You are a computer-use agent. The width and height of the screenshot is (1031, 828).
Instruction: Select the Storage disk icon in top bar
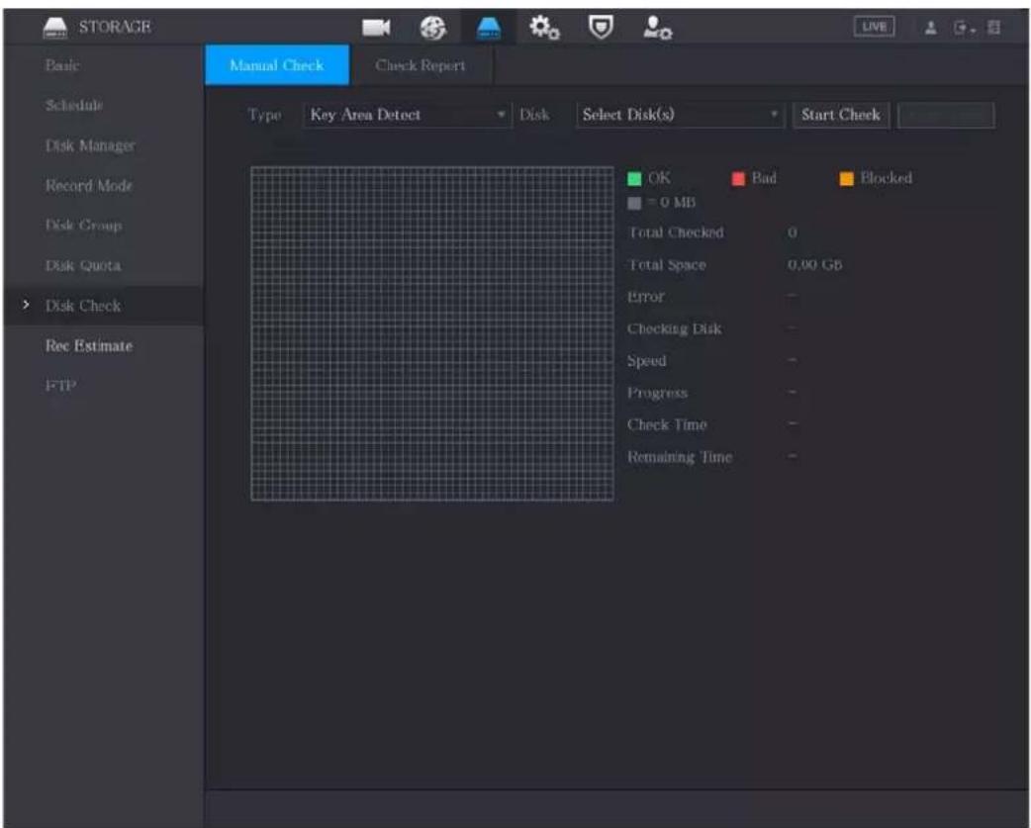tap(488, 29)
